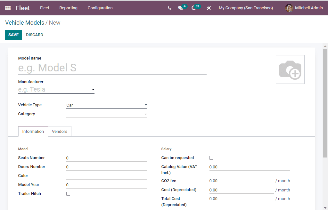
Task: Click the tools wrench icon in header
Action: (x=209, y=8)
